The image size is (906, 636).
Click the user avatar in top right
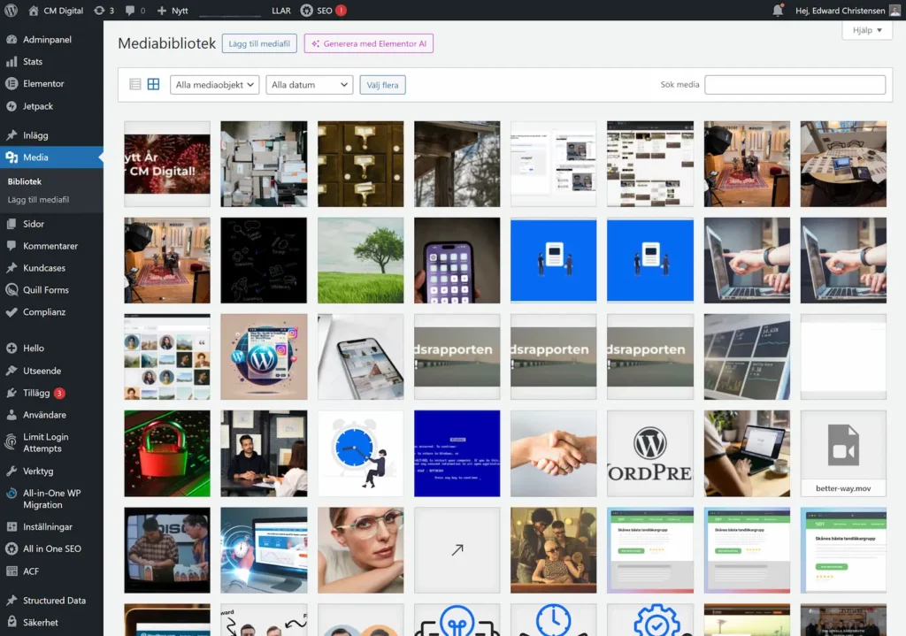pos(893,11)
